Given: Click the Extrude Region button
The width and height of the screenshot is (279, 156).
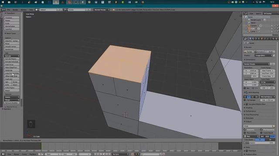Looking at the screenshot, I should coord(12,59).
